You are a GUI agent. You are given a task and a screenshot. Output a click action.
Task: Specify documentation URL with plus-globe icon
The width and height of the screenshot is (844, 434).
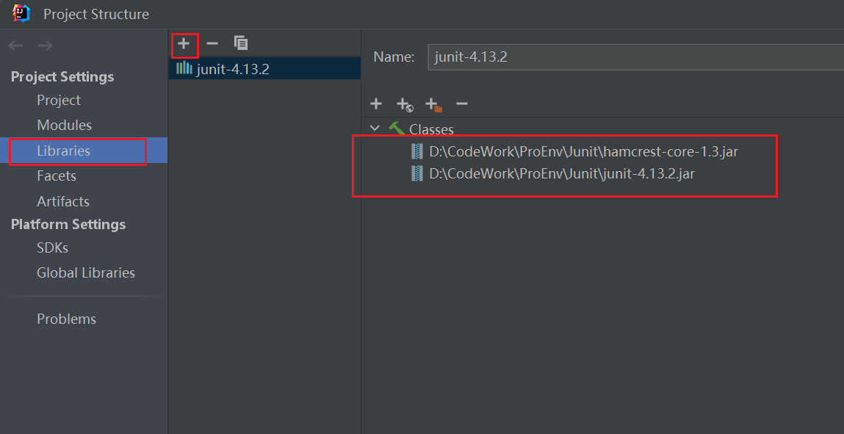(405, 104)
